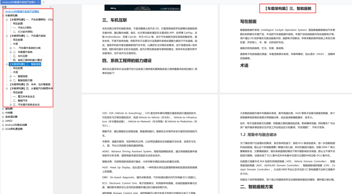The width and height of the screenshot is (352, 194).
Task: Click the dark car image atop left page
Action: point(142,7)
